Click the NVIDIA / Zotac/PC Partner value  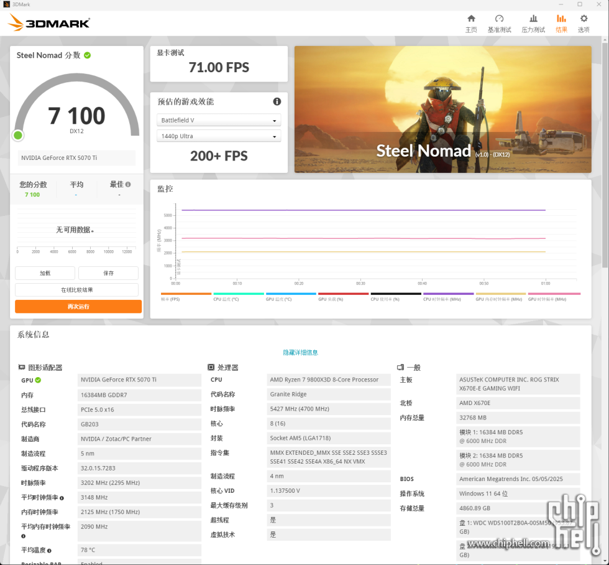pos(139,439)
